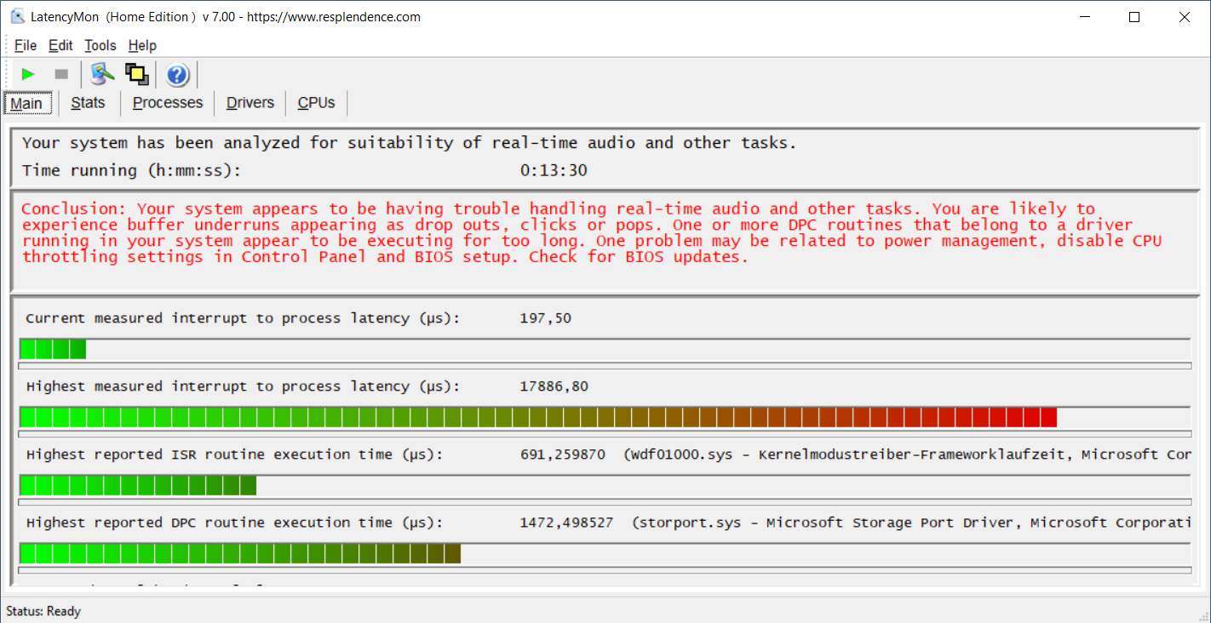Click "Highest measured interrupt to process latency" label
Screen dimensions: 1211x623
244,386
